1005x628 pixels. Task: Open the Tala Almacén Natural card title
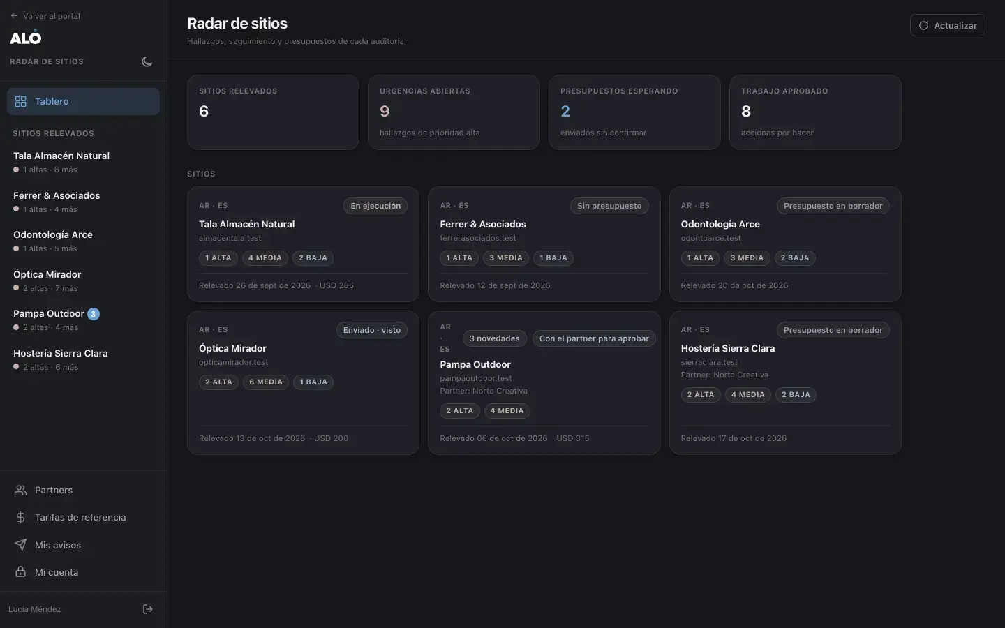pyautogui.click(x=246, y=224)
